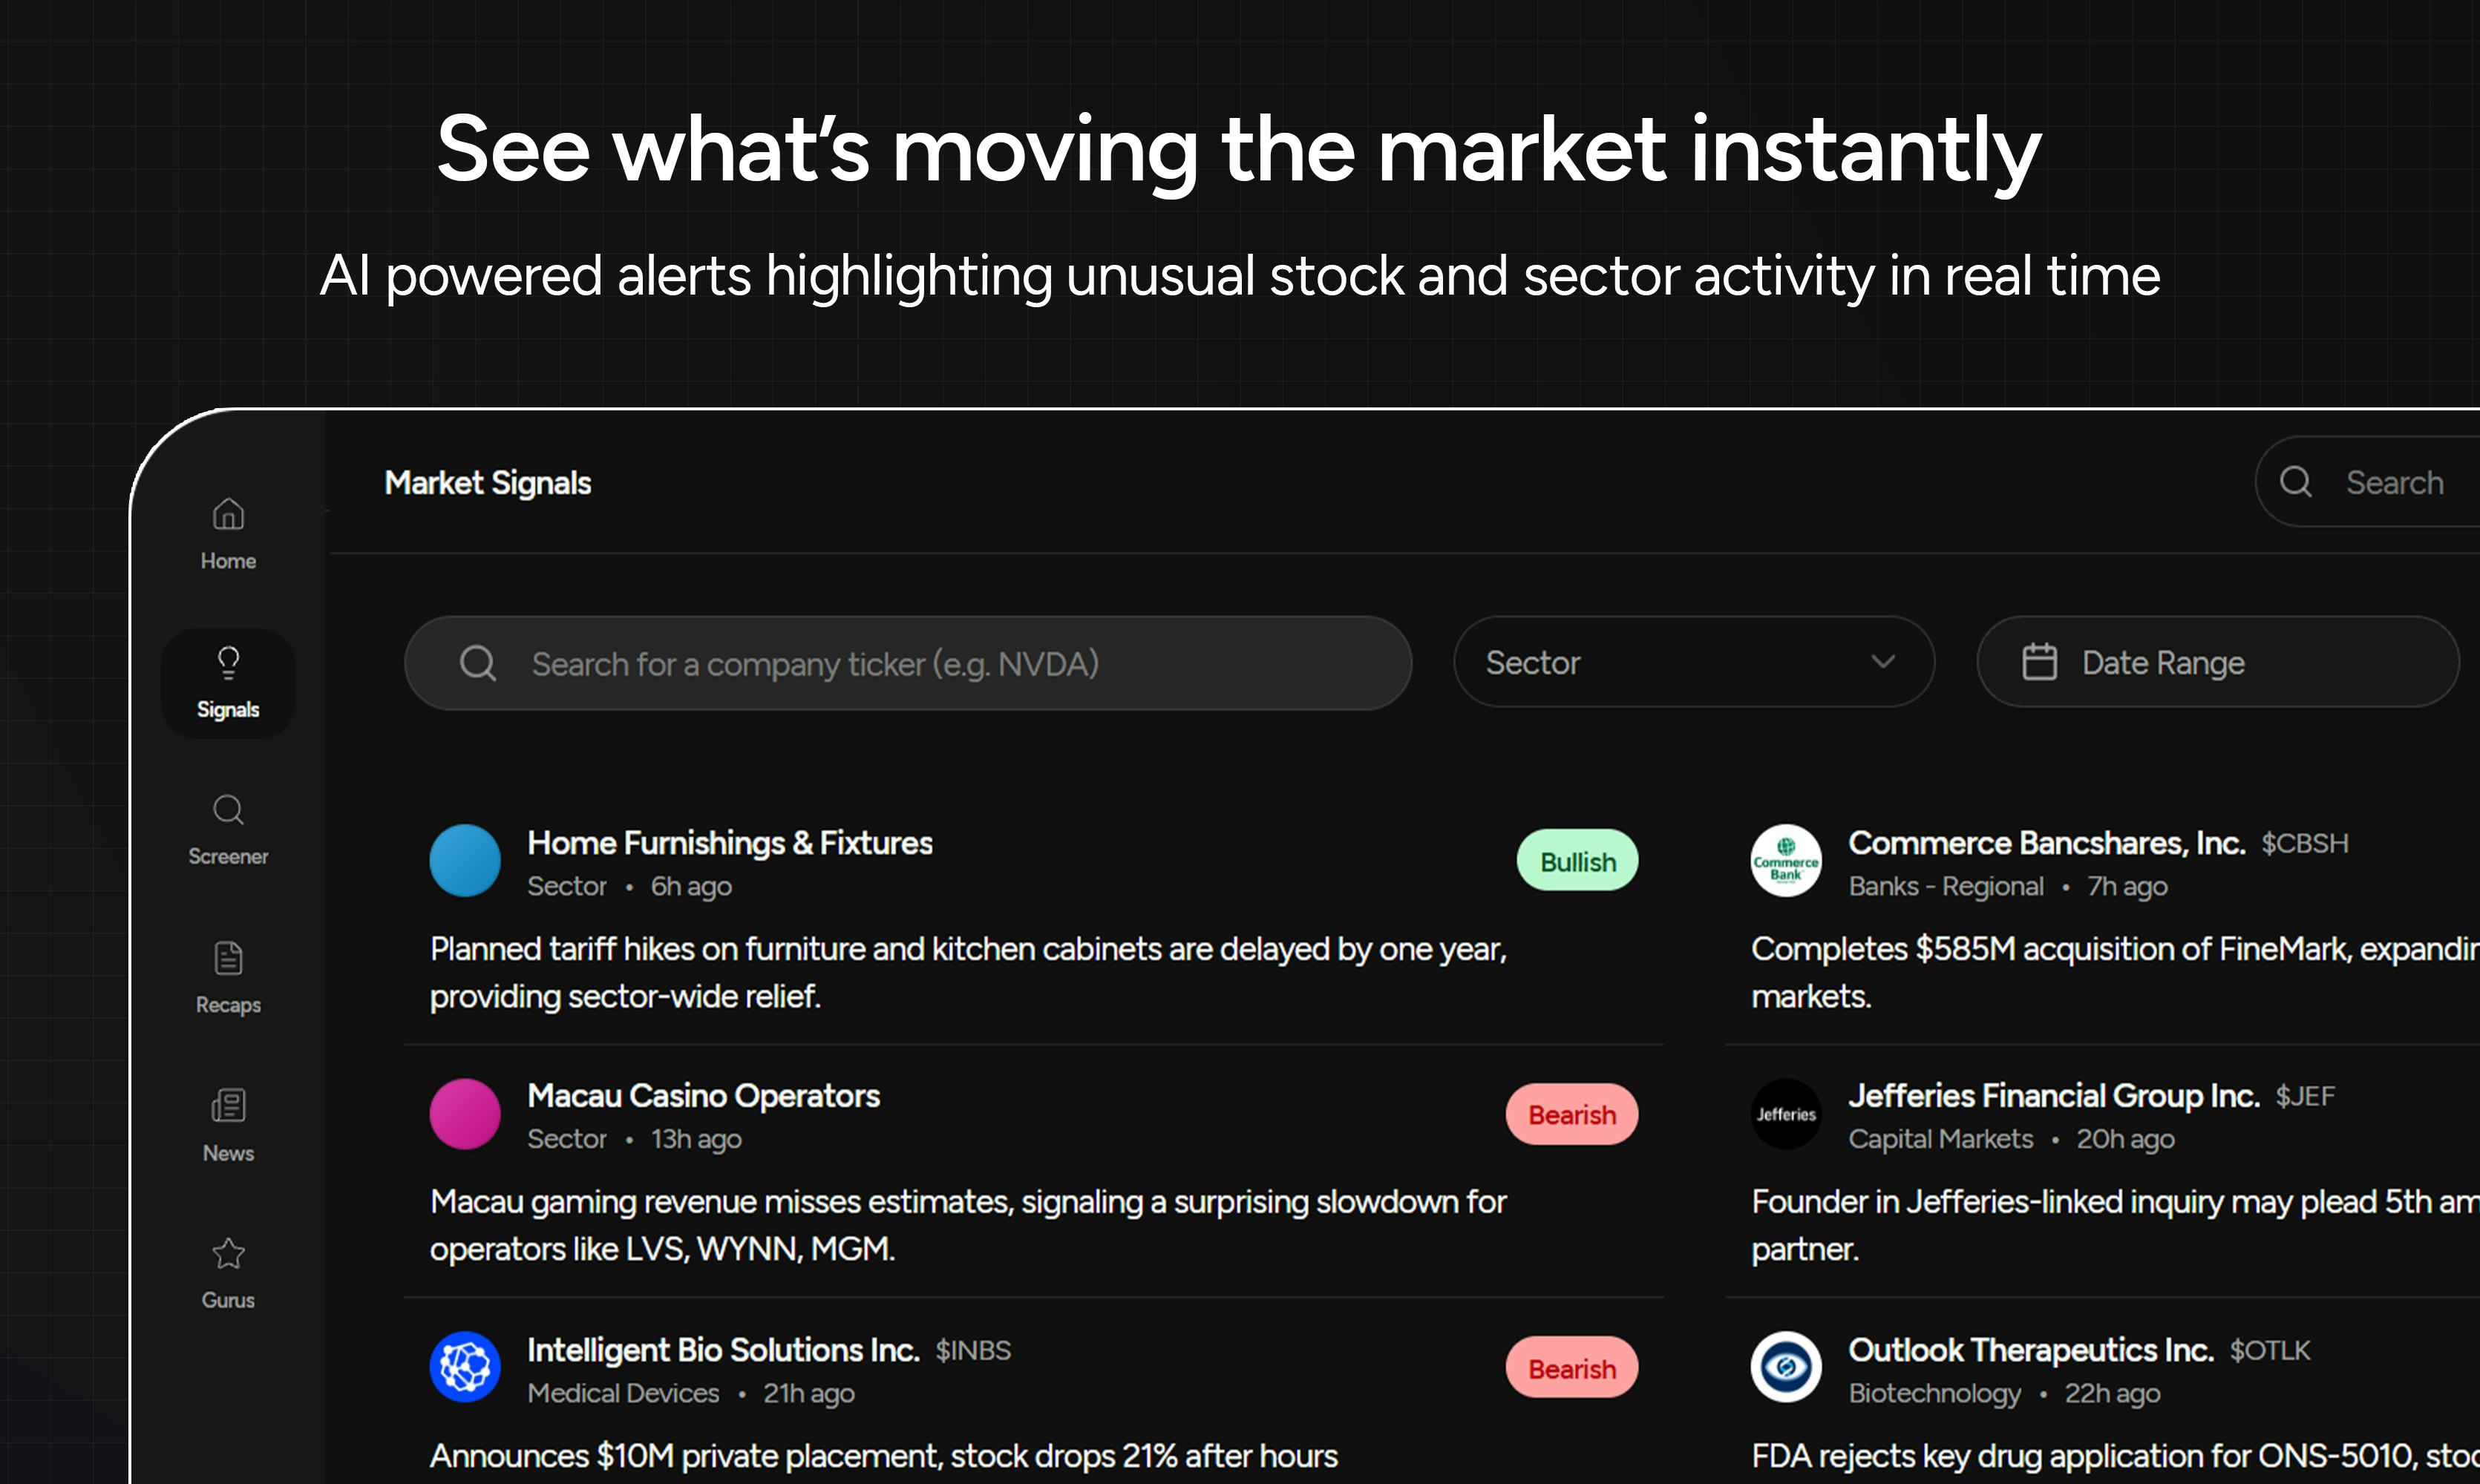
Task: Click the search magnifier icon at top right
Action: 2296,482
